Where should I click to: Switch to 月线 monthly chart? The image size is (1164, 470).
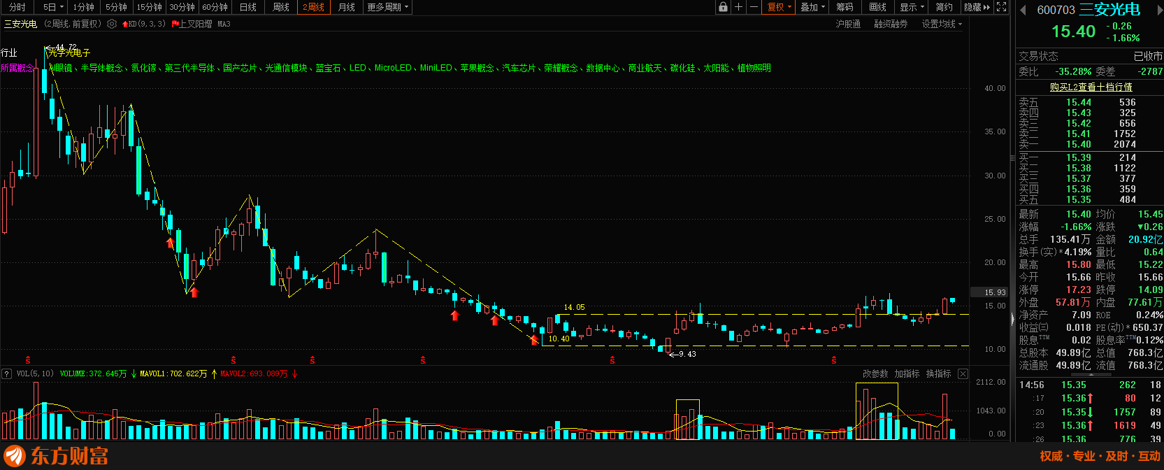(346, 7)
